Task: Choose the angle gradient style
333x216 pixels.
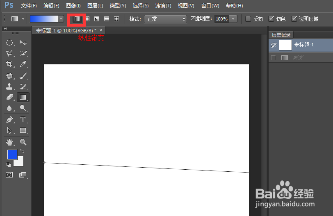Action: 97,19
